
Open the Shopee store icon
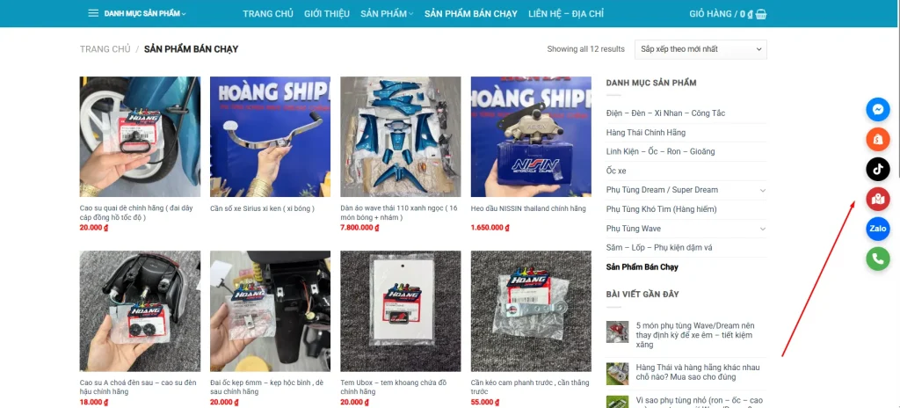pos(878,139)
